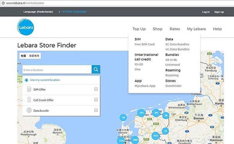
Task: Open the Storefinder link
Action: tap(173, 86)
